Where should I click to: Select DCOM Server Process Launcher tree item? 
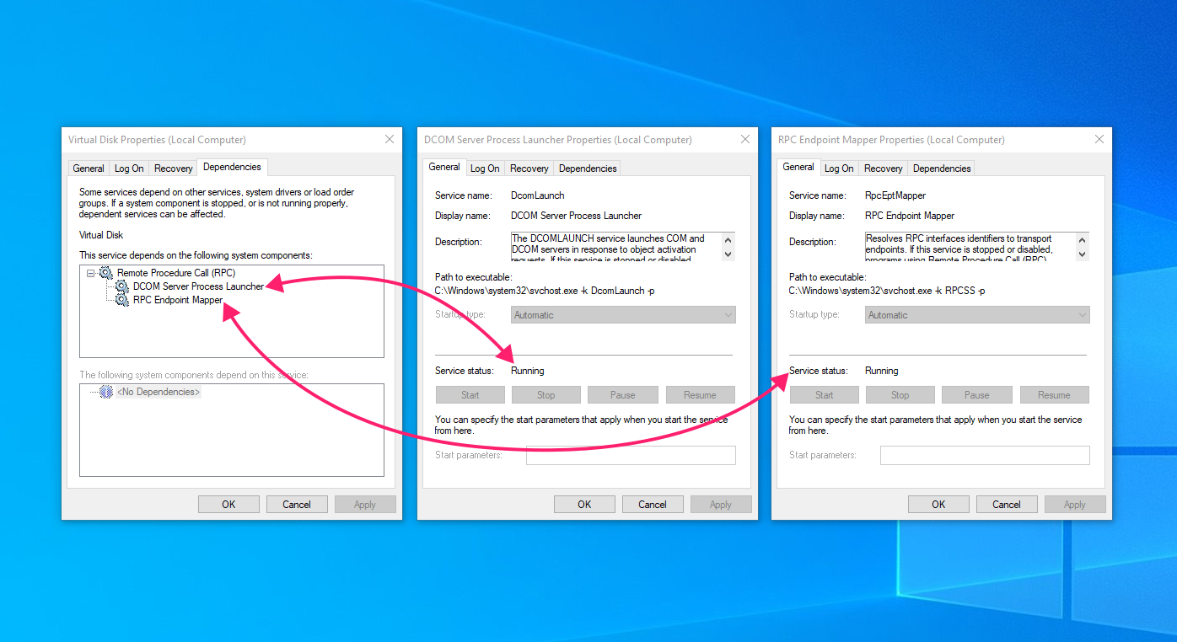pyautogui.click(x=198, y=286)
